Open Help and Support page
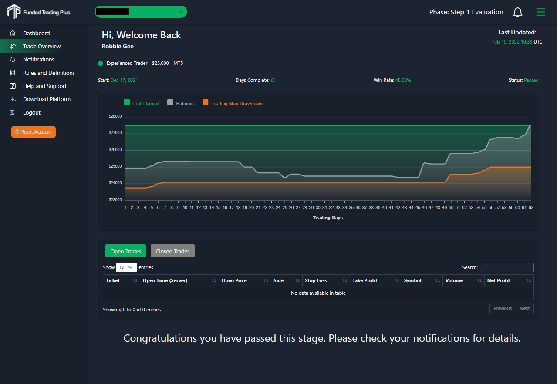Image resolution: width=557 pixels, height=384 pixels. pyautogui.click(x=45, y=86)
